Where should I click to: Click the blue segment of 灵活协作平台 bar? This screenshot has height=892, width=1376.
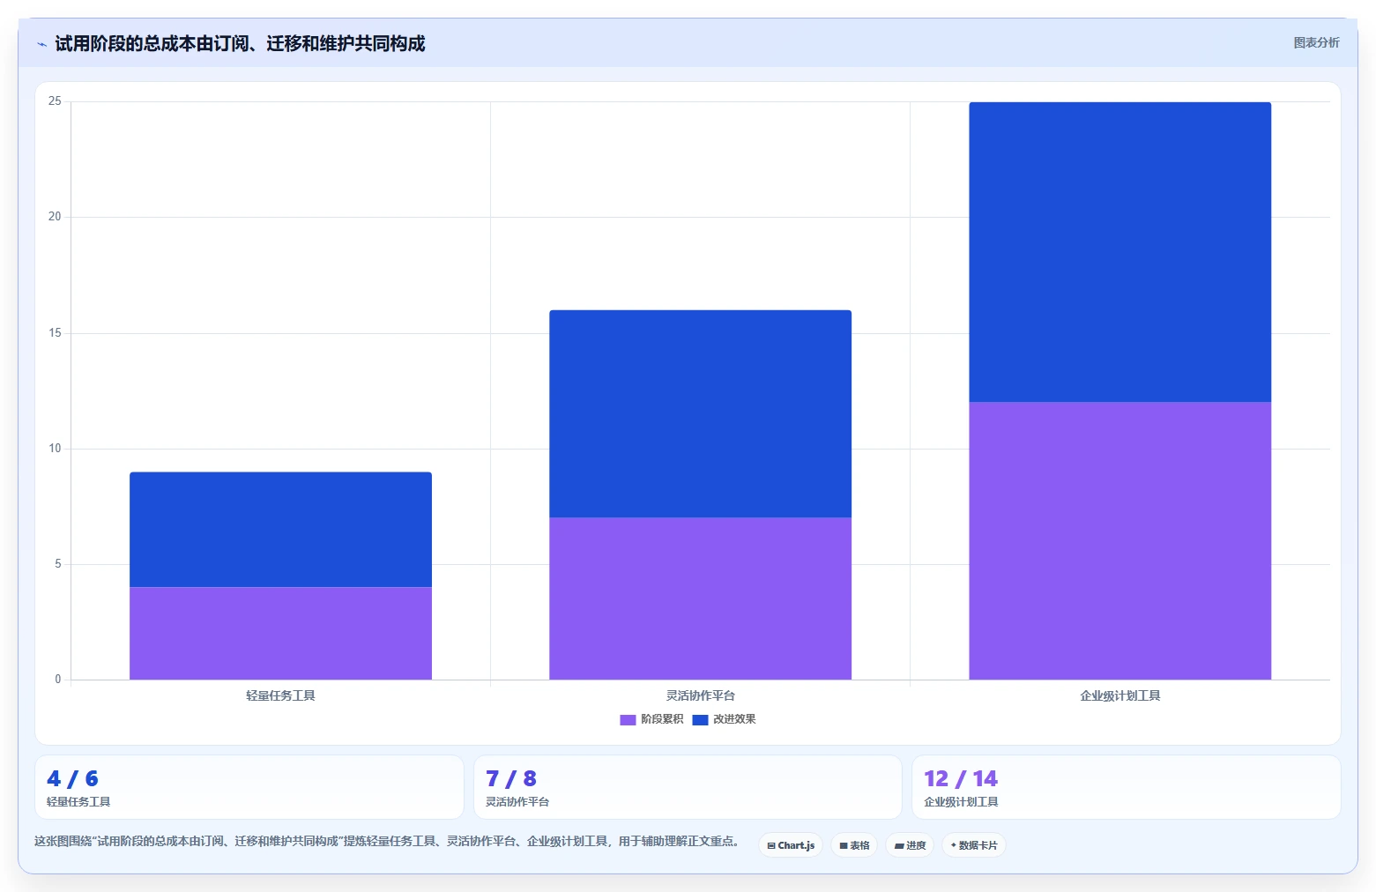[700, 413]
